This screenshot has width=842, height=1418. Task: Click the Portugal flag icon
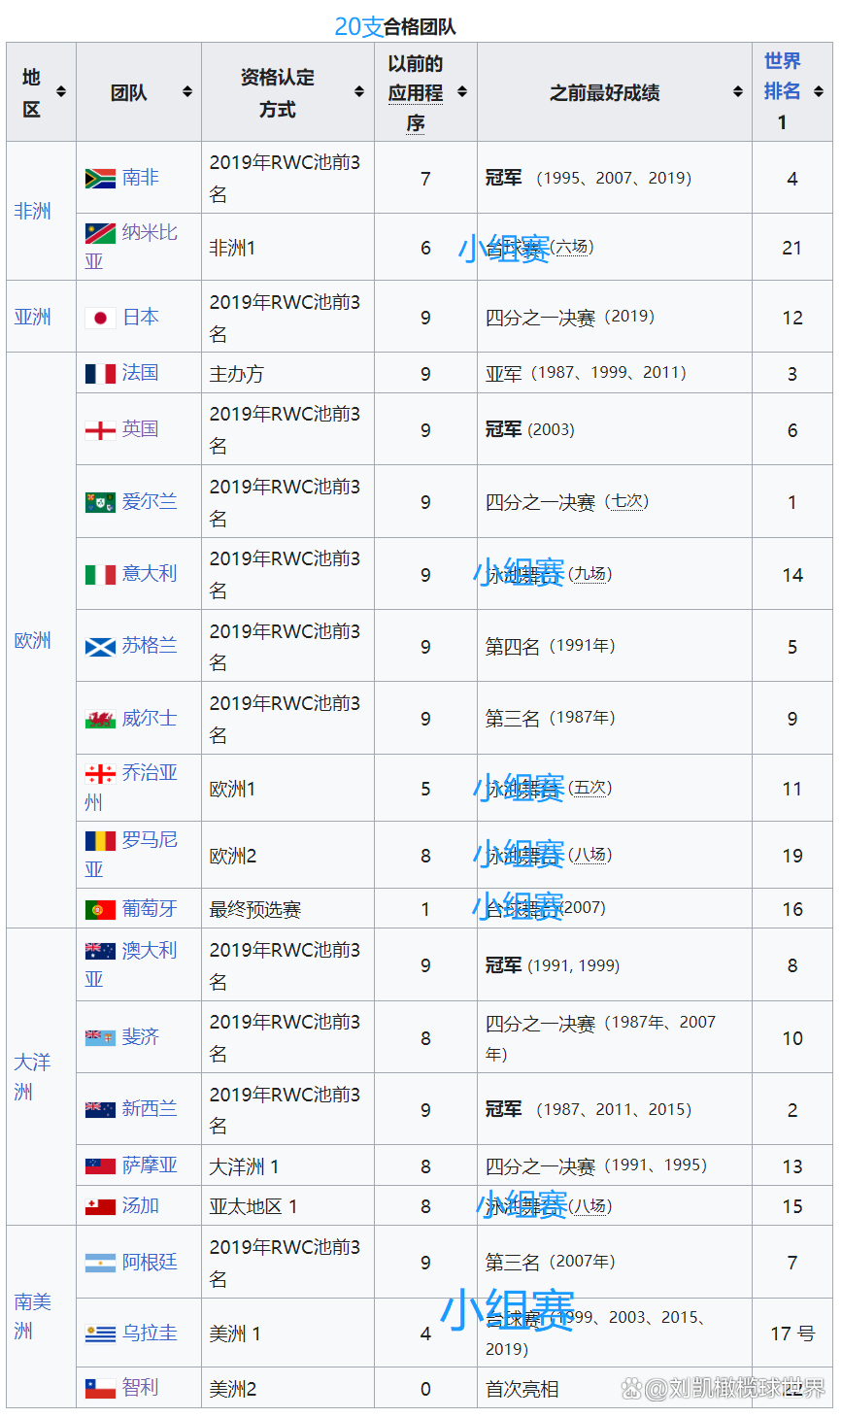[100, 910]
